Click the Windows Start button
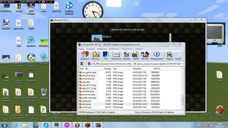The image size is (228, 128). point(4,125)
